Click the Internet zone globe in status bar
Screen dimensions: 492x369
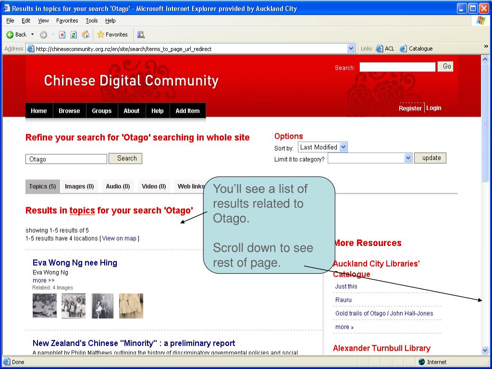click(422, 362)
